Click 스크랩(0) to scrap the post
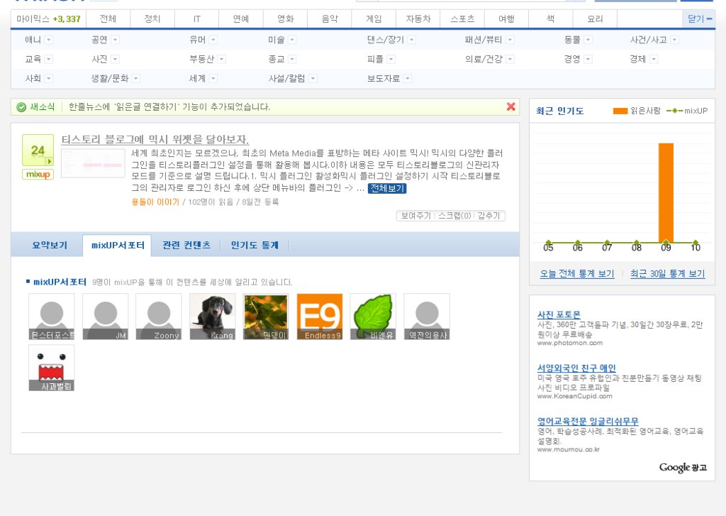Viewport: 726px width, 516px height. coord(454,216)
